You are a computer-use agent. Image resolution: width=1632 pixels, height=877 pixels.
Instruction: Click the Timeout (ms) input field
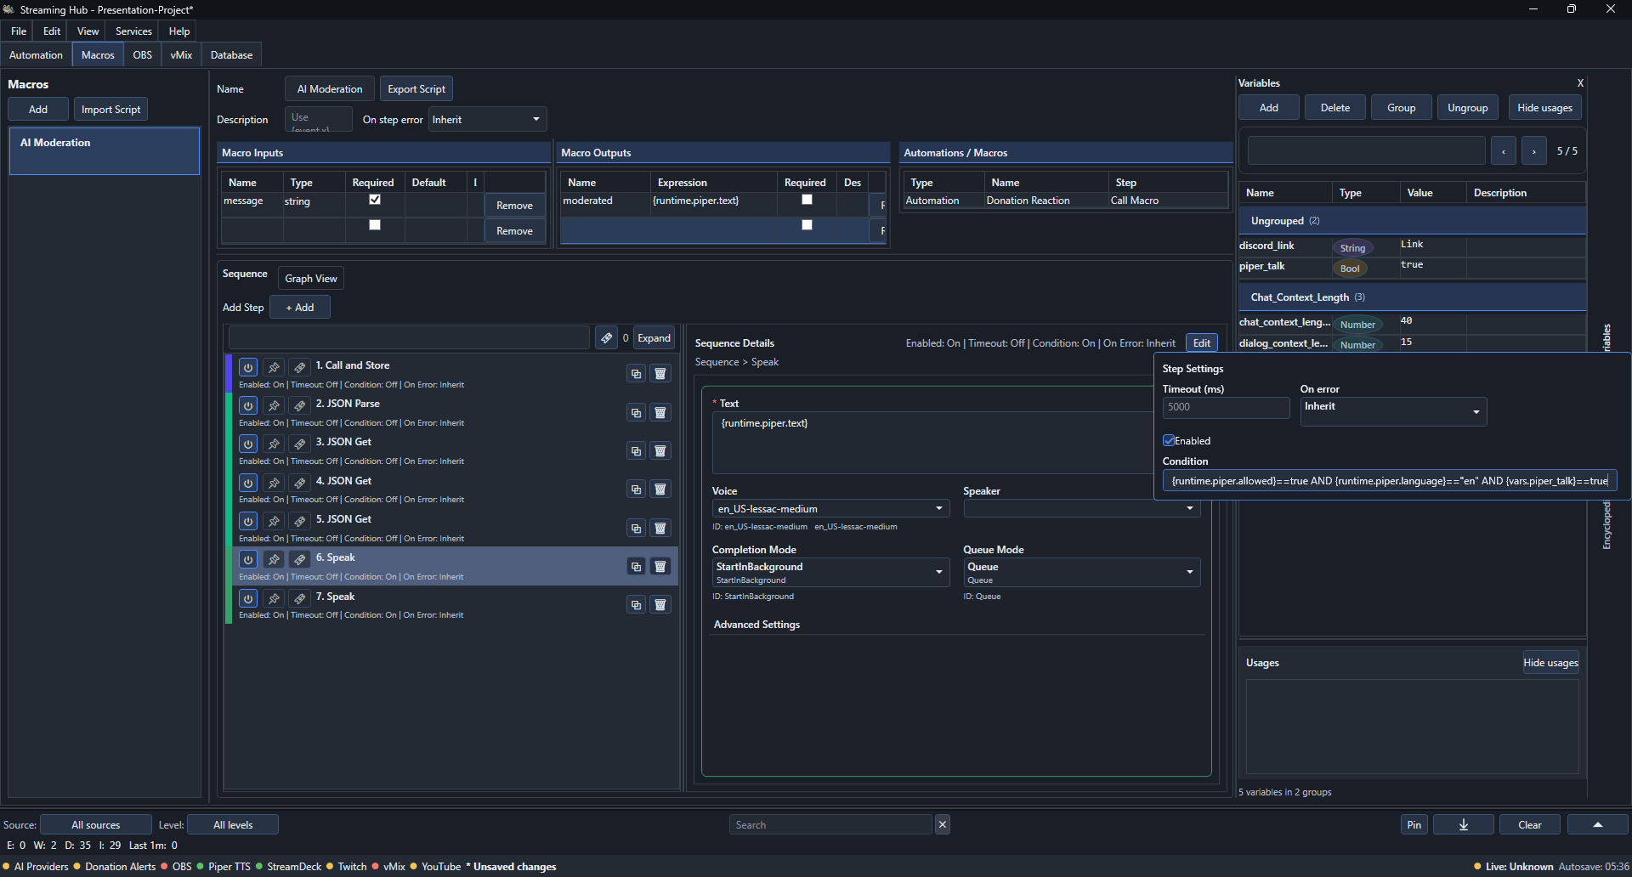pos(1226,407)
